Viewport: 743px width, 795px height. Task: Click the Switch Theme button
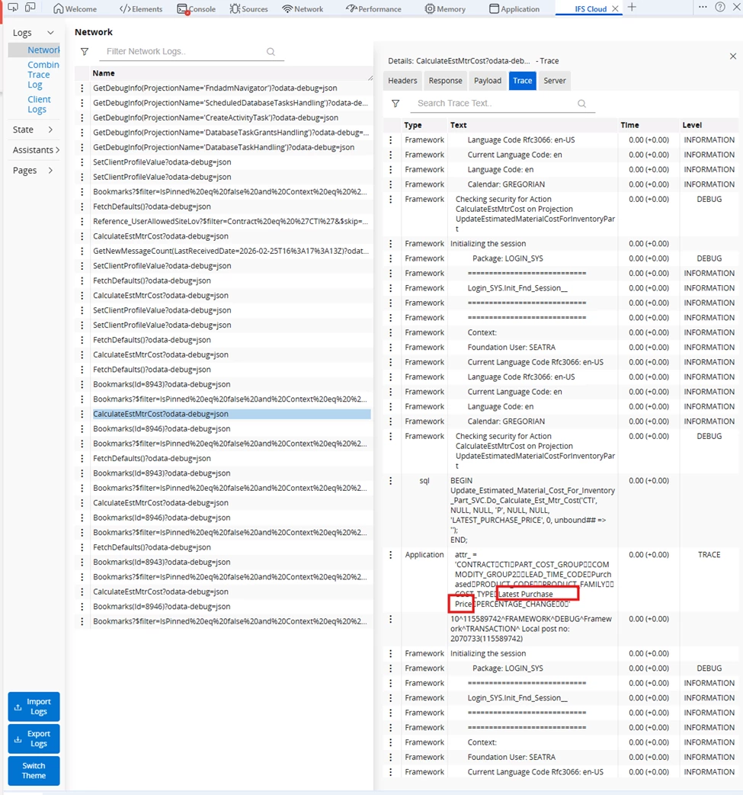tap(34, 771)
